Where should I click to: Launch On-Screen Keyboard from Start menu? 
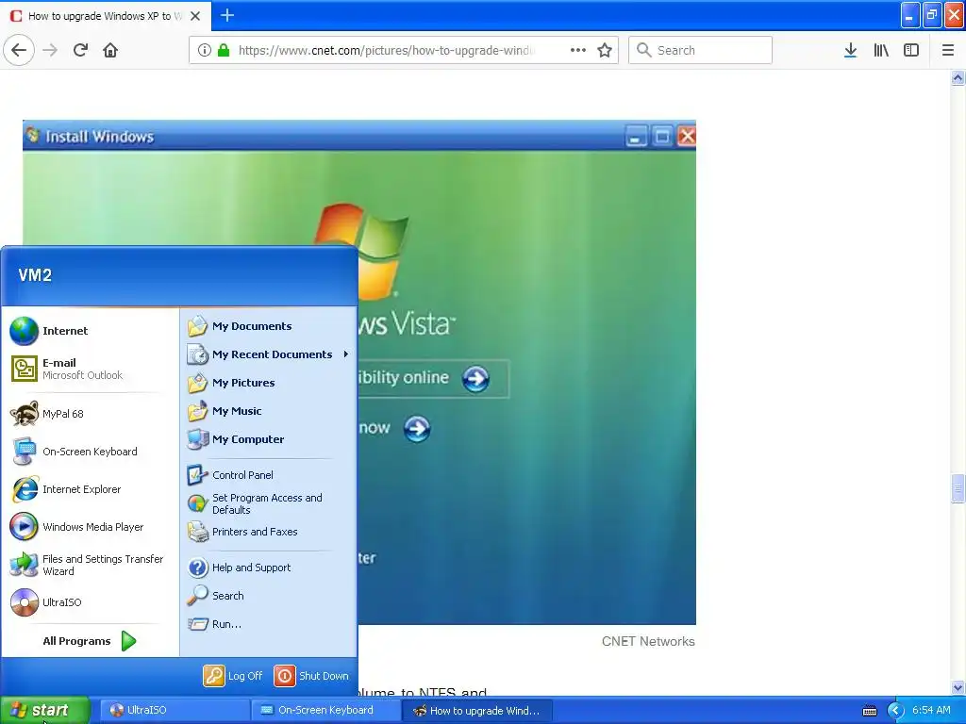tap(90, 452)
